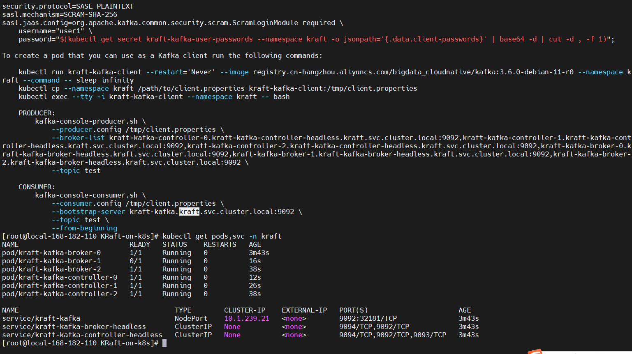The width and height of the screenshot is (632, 354).
Task: Click the 26s age of controller-1
Action: click(255, 286)
